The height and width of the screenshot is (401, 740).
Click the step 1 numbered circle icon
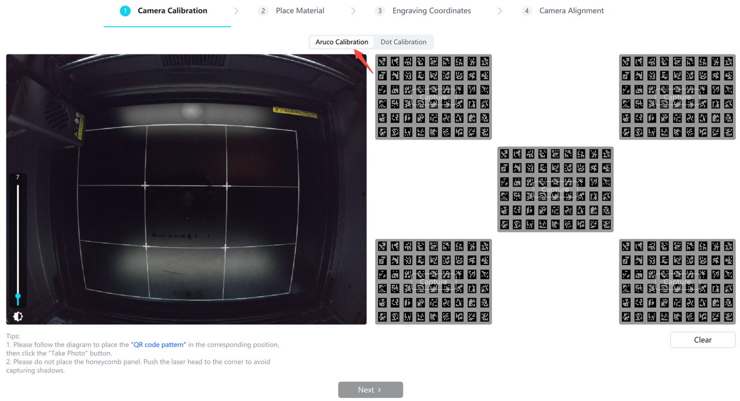(x=125, y=11)
